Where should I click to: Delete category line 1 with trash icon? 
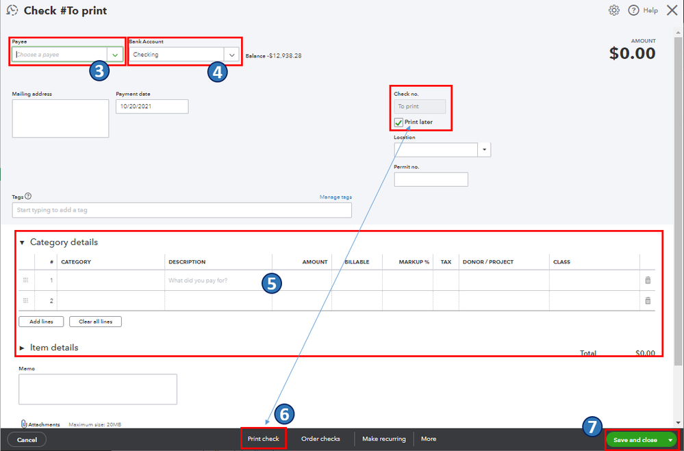coord(648,280)
